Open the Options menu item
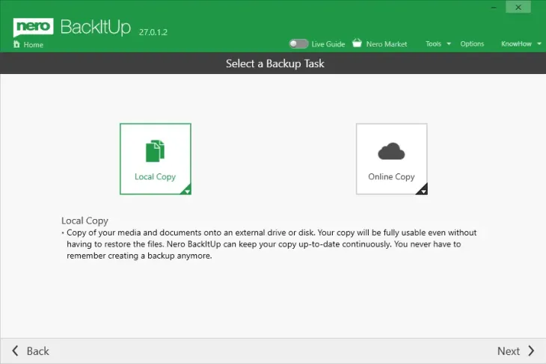 (x=472, y=44)
